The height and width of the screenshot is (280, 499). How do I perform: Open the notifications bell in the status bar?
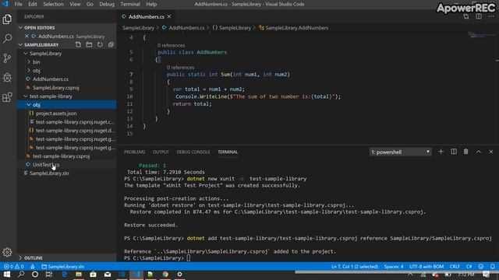(492, 267)
